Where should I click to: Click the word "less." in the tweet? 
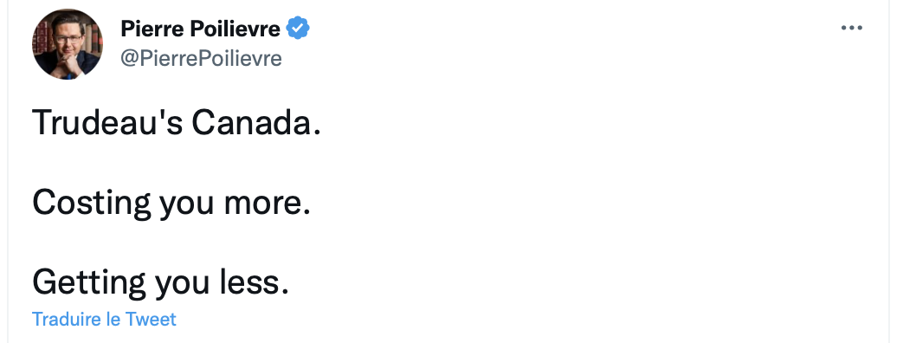click(x=254, y=282)
